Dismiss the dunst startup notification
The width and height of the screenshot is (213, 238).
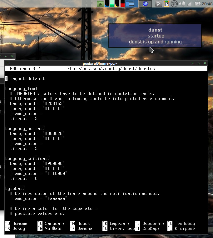point(155,36)
